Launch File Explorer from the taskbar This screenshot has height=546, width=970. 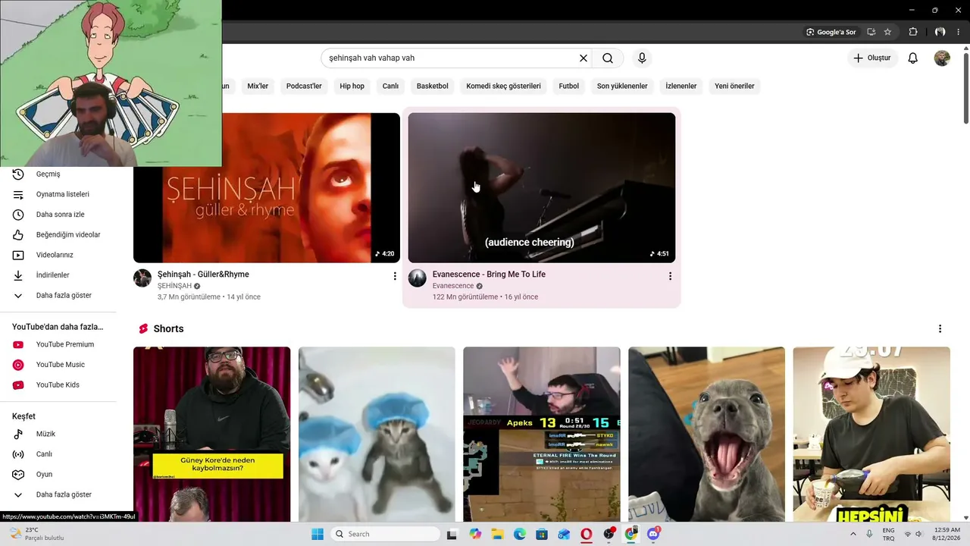tap(497, 534)
